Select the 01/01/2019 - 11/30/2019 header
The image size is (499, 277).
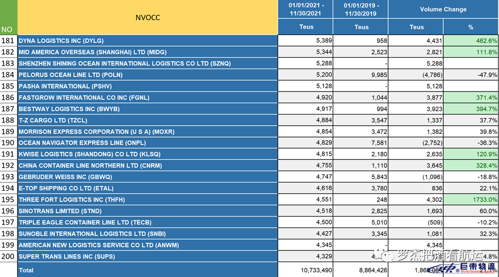(x=361, y=9)
